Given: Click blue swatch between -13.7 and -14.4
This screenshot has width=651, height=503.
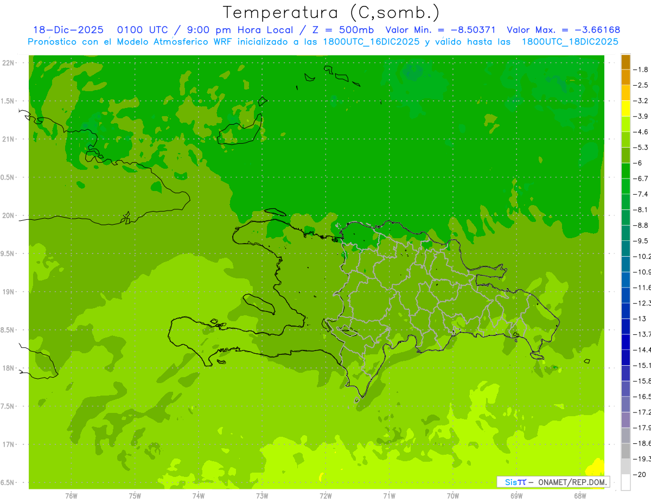Looking at the screenshot, I should pos(626,342).
